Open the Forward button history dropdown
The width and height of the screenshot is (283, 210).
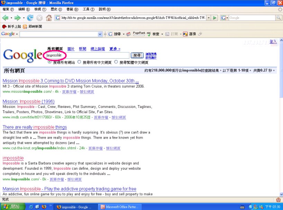24,18
